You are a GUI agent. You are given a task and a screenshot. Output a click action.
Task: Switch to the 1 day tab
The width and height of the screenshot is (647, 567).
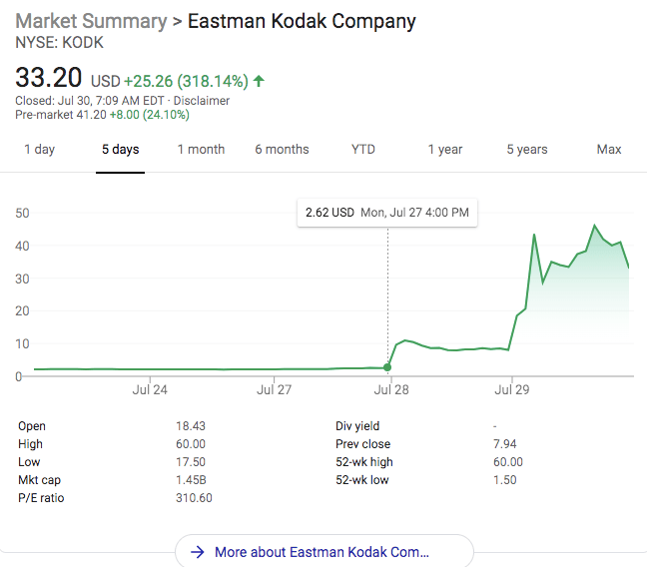pos(39,150)
